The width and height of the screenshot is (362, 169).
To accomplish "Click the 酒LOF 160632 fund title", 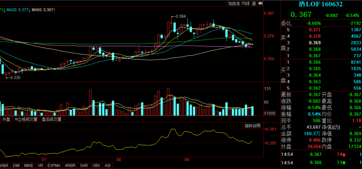I will pos(320,4).
